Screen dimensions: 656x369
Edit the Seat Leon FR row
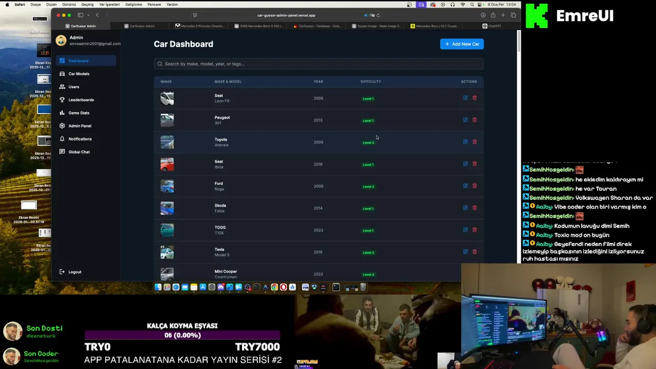pos(465,98)
